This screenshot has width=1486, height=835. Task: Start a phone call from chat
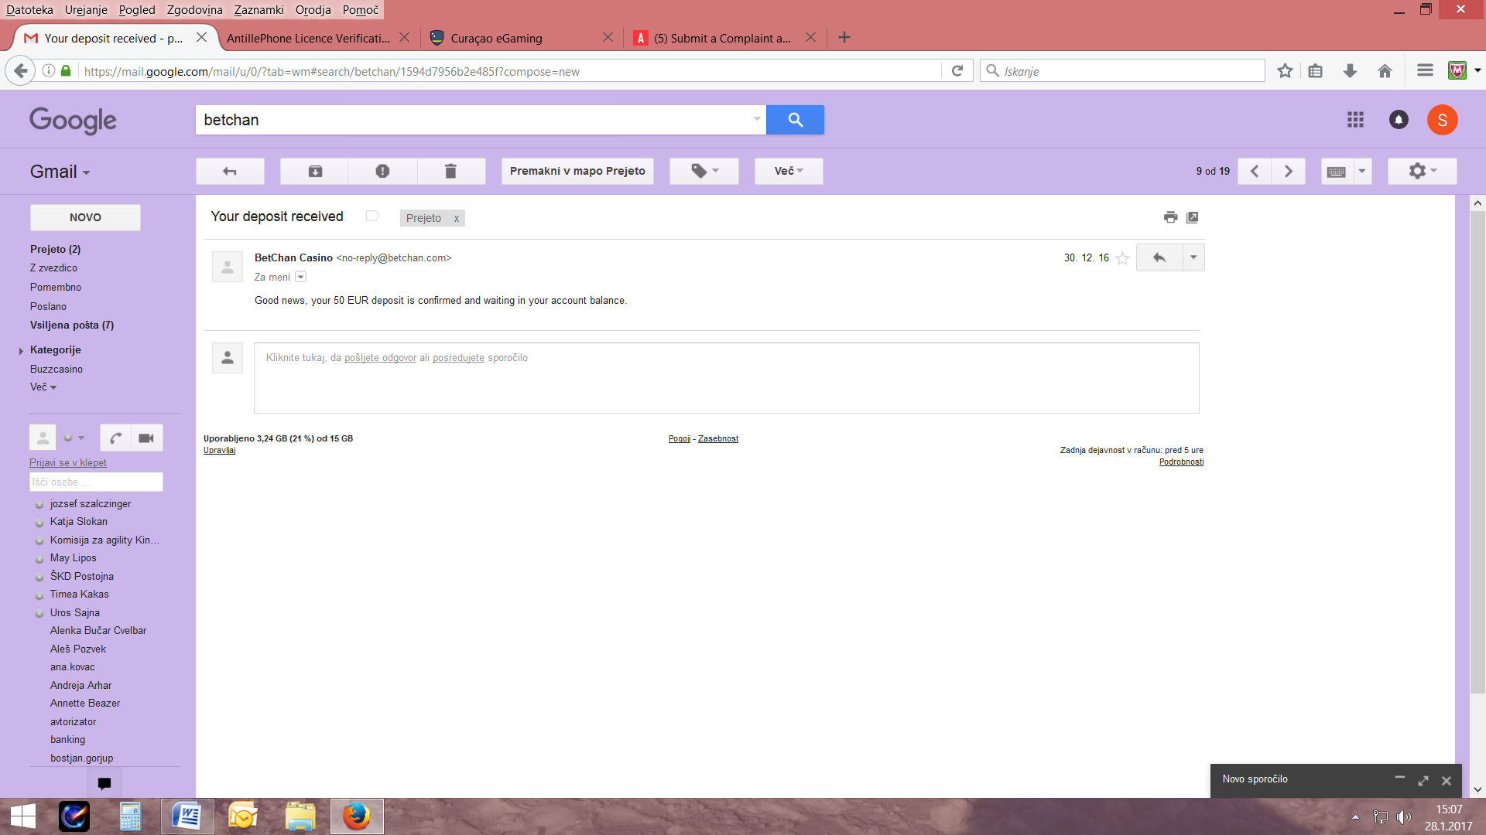115,438
